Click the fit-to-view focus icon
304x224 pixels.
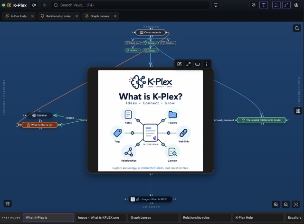pyautogui.click(x=295, y=205)
